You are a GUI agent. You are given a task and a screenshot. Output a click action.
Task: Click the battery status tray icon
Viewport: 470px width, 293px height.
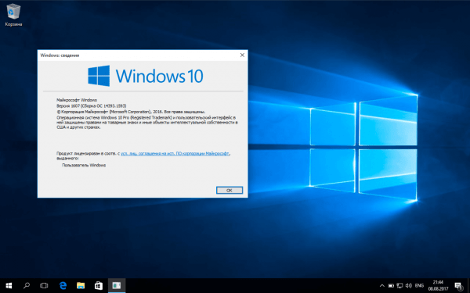(x=391, y=286)
